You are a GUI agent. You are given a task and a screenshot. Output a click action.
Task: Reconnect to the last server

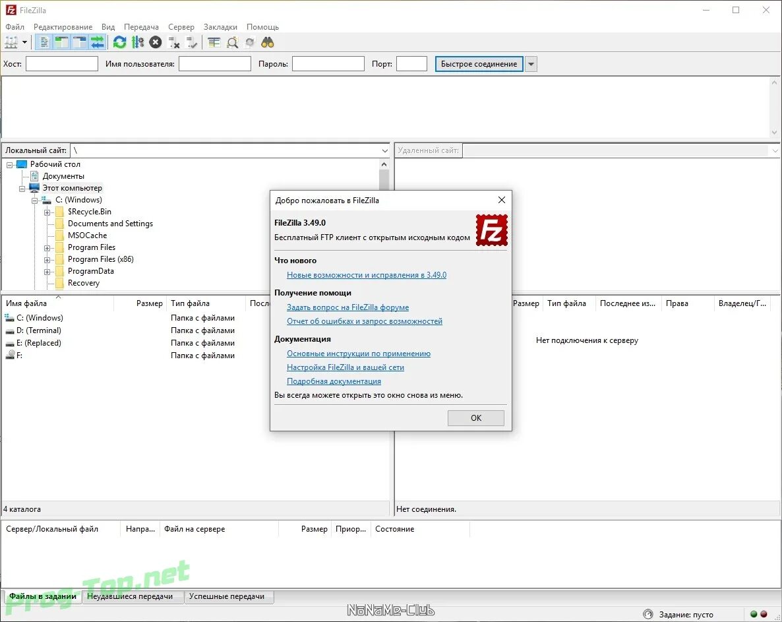pyautogui.click(x=191, y=43)
